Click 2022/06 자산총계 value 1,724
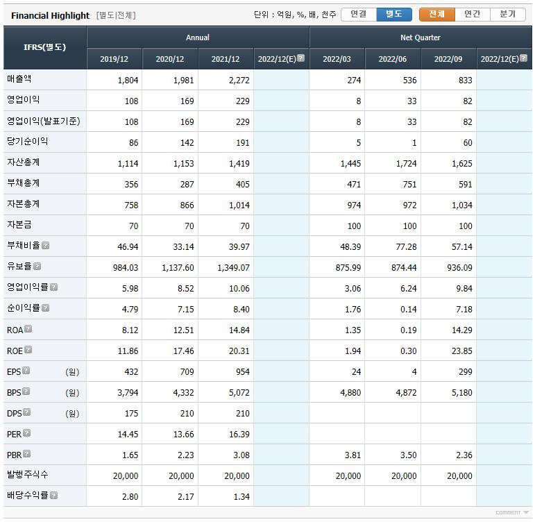This screenshot has width=535, height=522. [x=407, y=164]
